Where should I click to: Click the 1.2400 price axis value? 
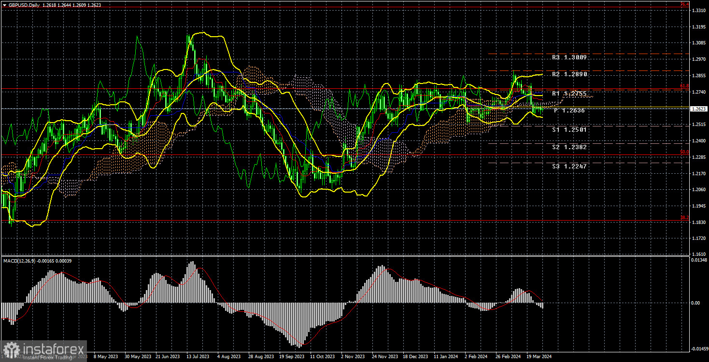coord(698,141)
